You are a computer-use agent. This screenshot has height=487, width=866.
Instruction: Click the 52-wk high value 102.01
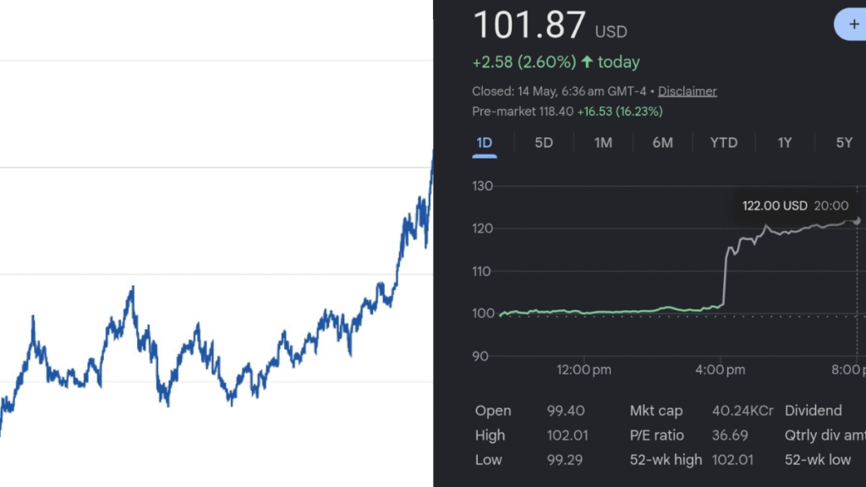[732, 460]
